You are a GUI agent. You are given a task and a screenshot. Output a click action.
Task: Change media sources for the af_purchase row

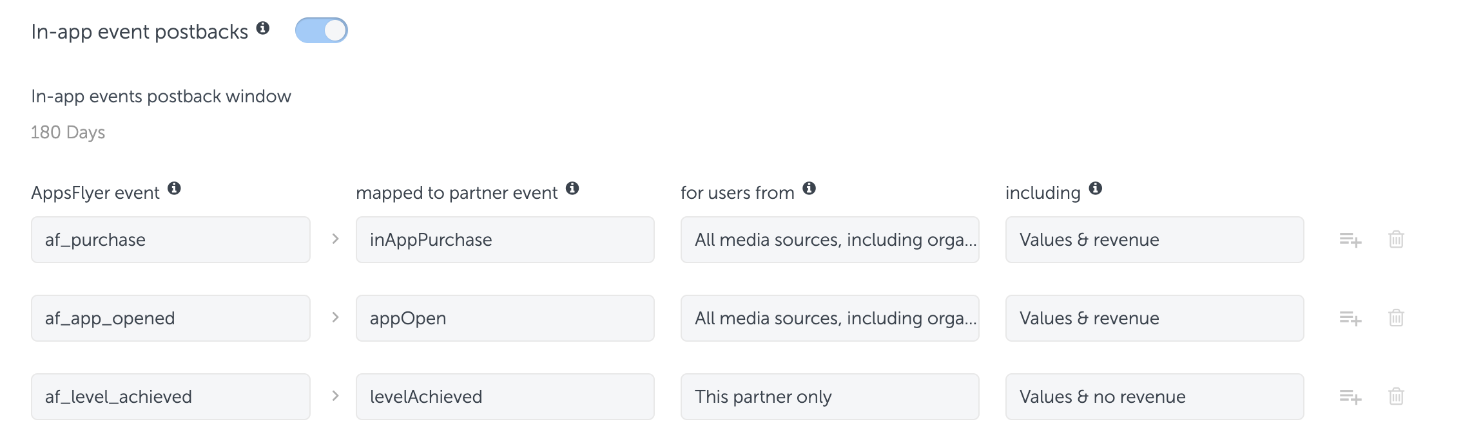(830, 239)
